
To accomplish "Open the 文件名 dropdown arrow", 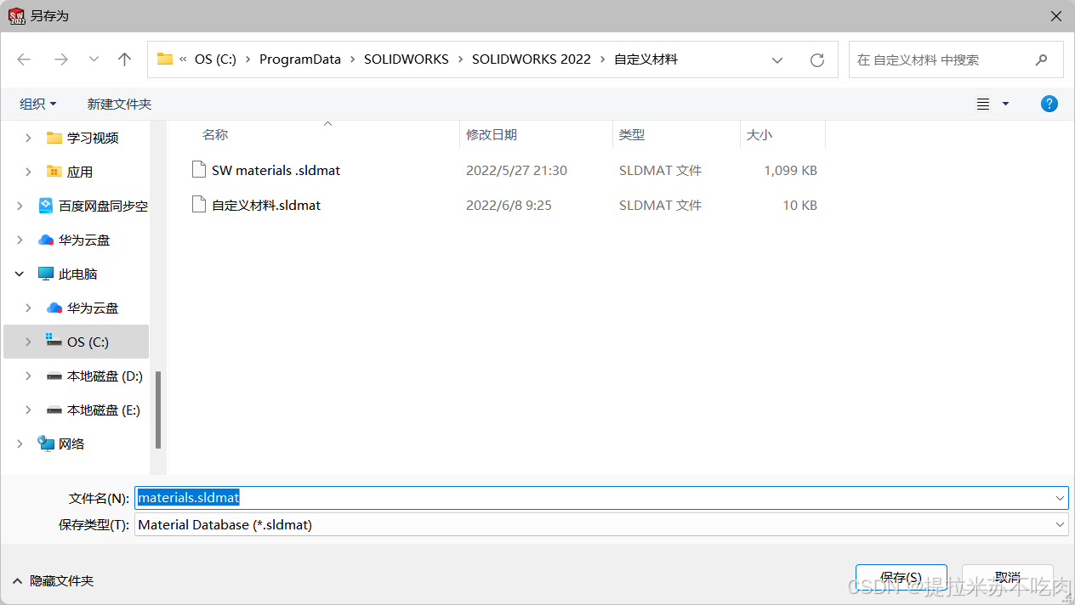I will tap(1060, 498).
